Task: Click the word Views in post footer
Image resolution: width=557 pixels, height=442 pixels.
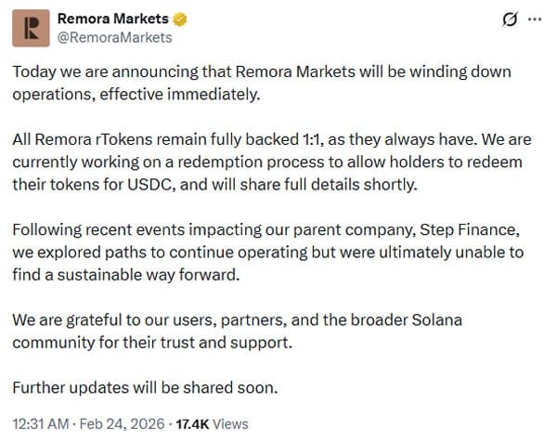Action: pyautogui.click(x=231, y=423)
